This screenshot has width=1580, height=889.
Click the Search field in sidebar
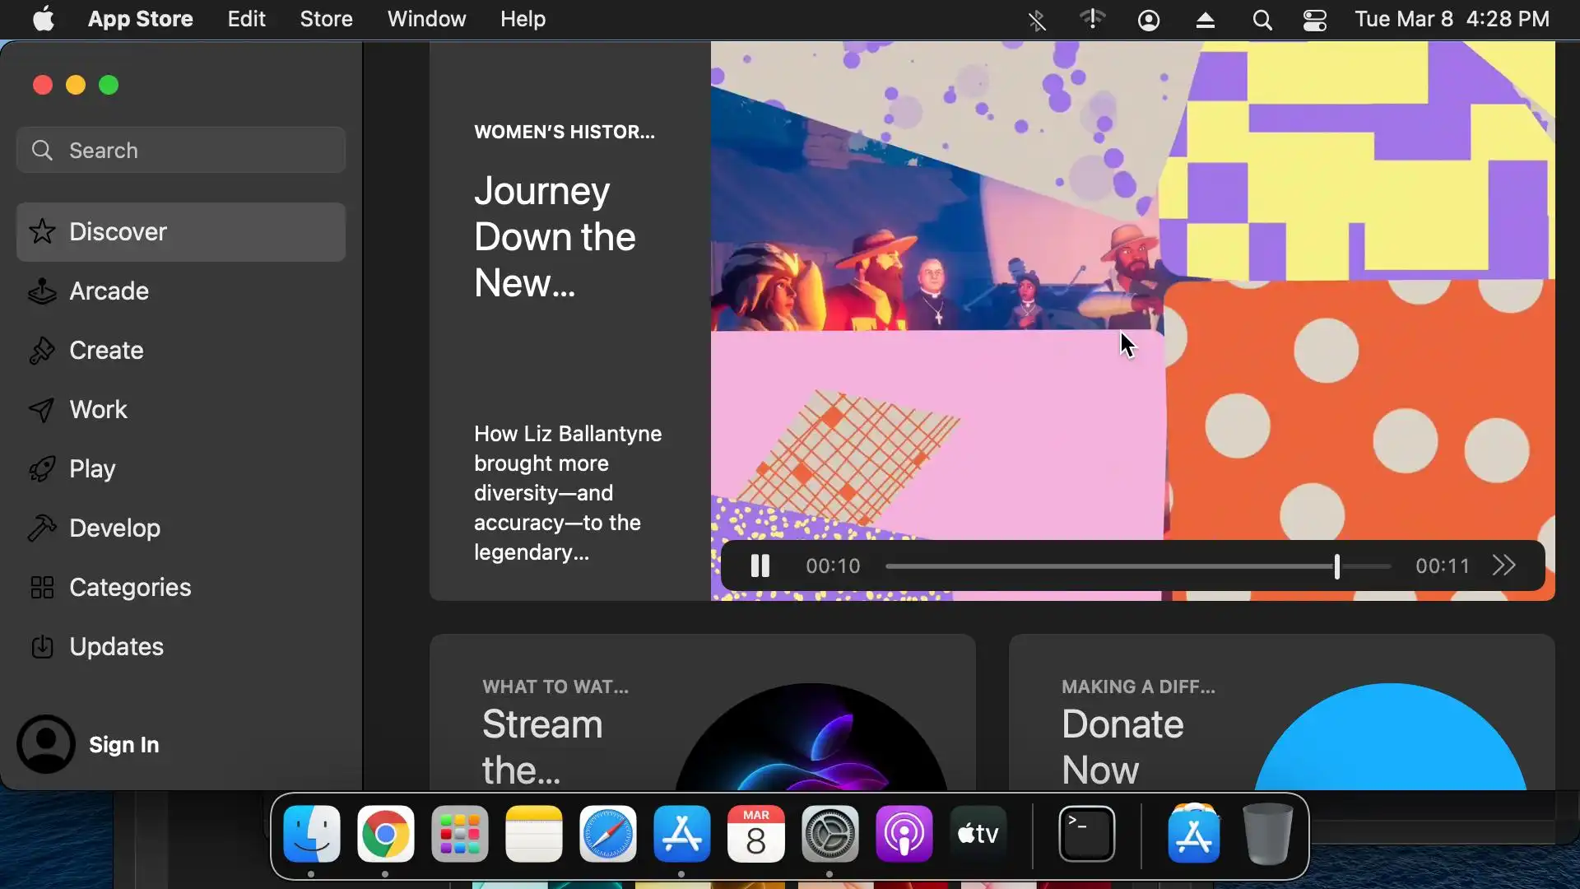tap(181, 151)
